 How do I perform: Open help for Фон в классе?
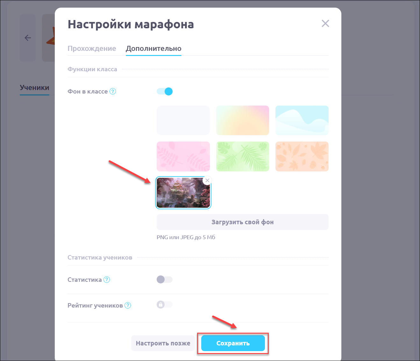(113, 91)
